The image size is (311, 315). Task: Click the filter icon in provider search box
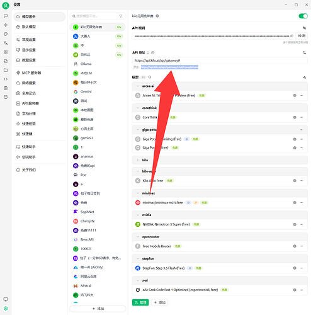pyautogui.click(x=121, y=16)
